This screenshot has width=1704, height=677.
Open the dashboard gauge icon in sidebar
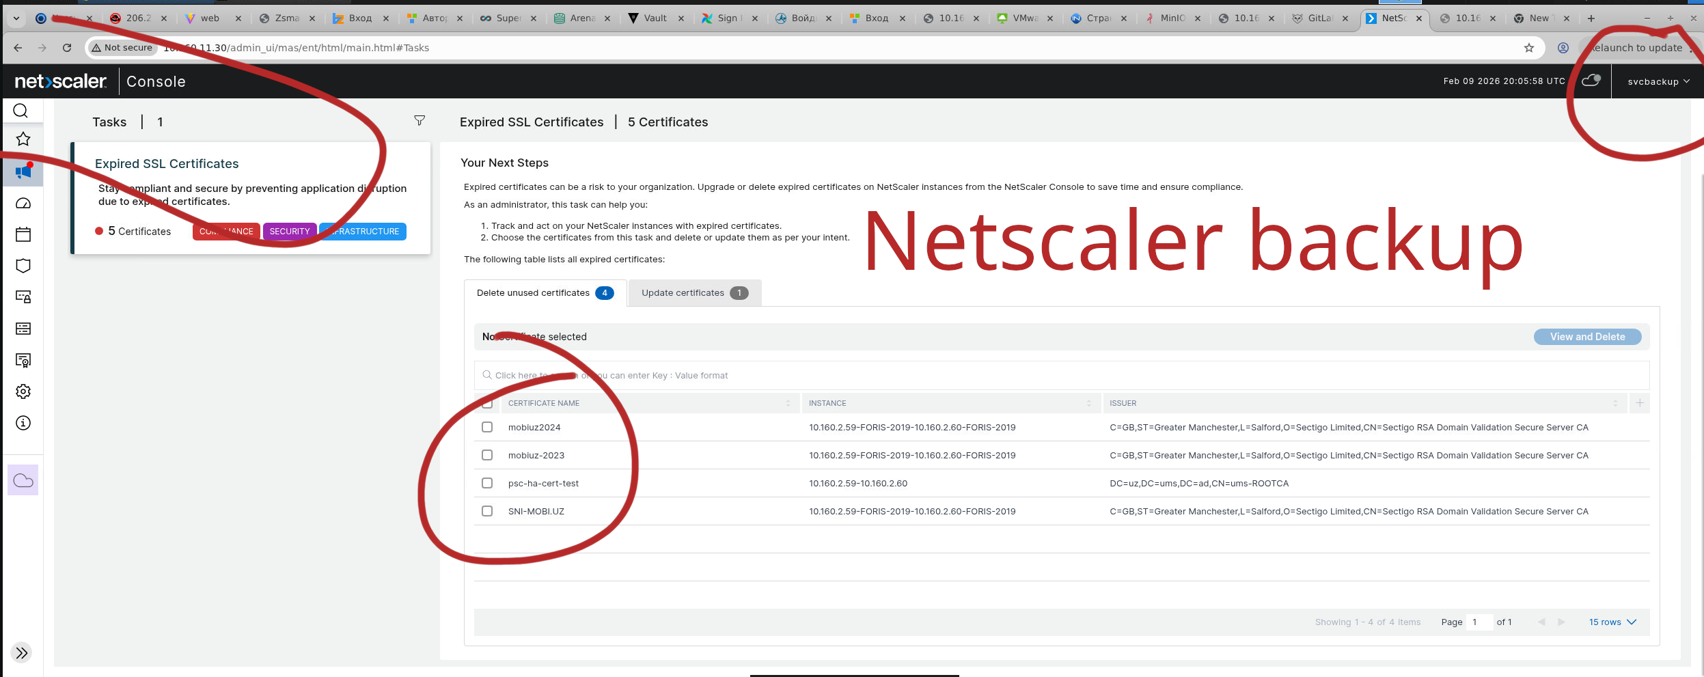pos(23,204)
